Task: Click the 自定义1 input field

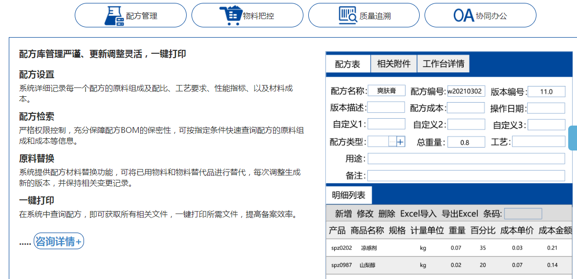Action: (x=386, y=124)
